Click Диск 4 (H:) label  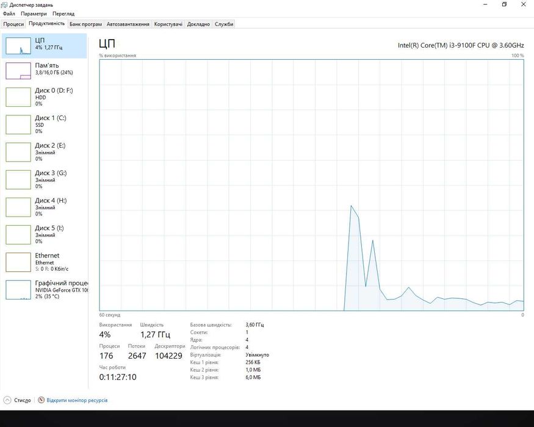tap(51, 201)
